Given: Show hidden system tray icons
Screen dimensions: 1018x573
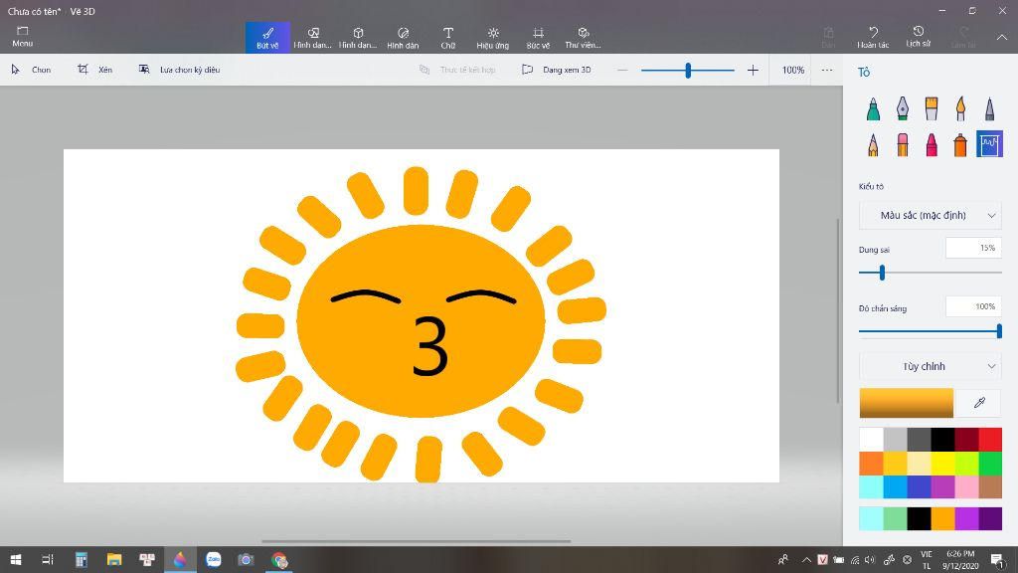Looking at the screenshot, I should (x=806, y=559).
